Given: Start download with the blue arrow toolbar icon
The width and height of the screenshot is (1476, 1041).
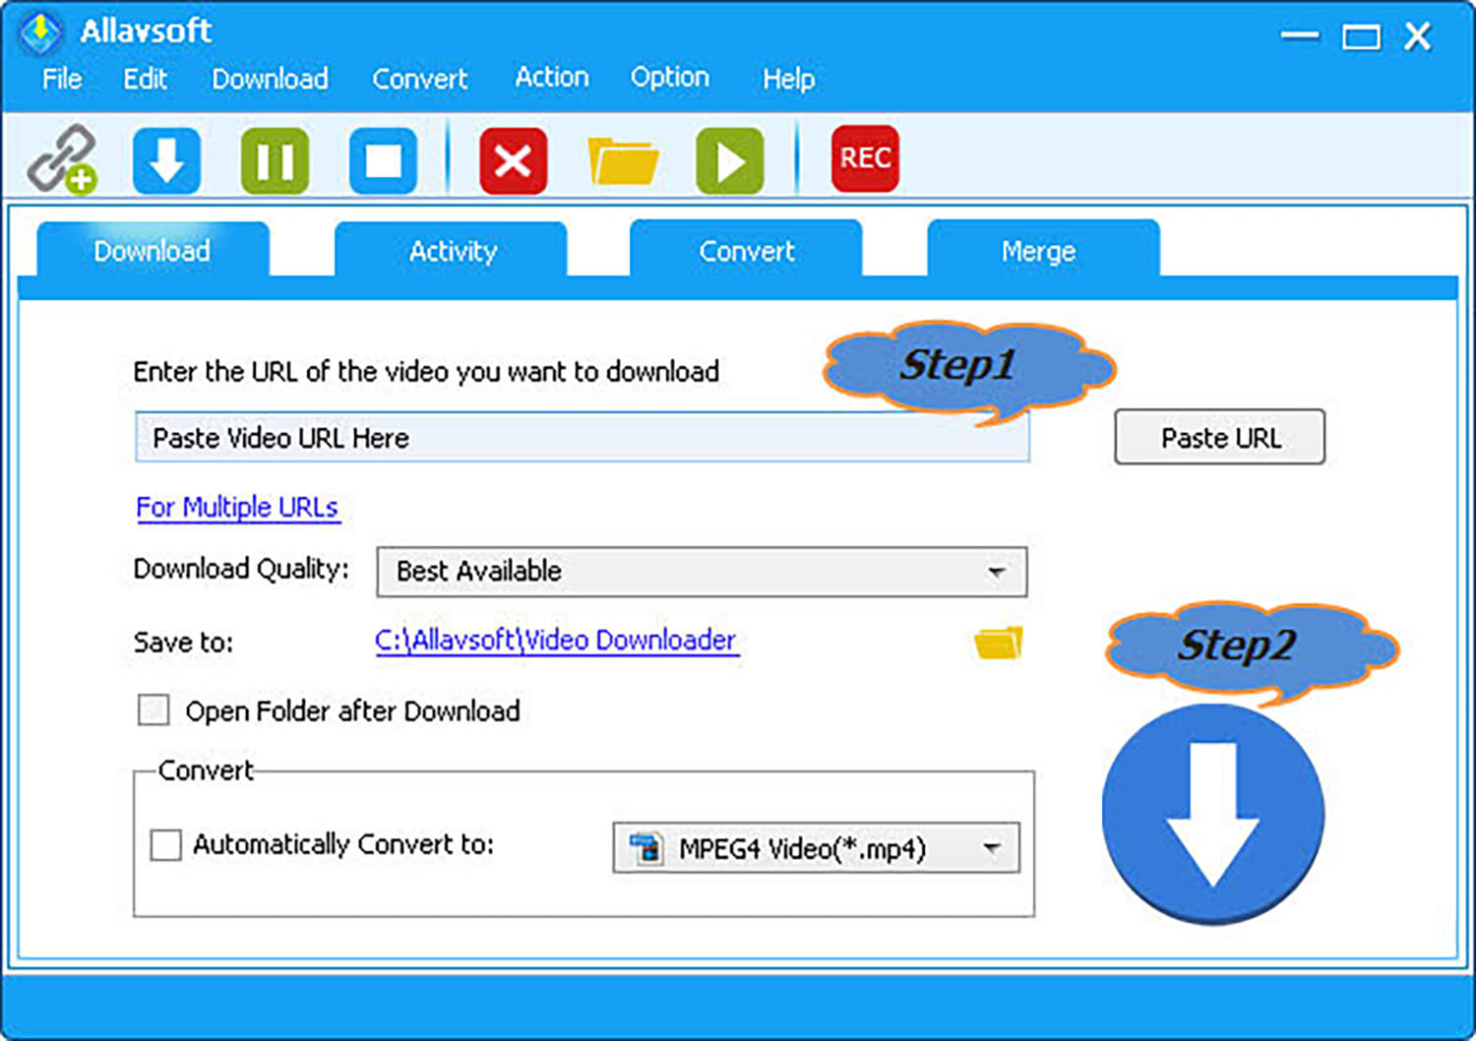Looking at the screenshot, I should click(166, 157).
